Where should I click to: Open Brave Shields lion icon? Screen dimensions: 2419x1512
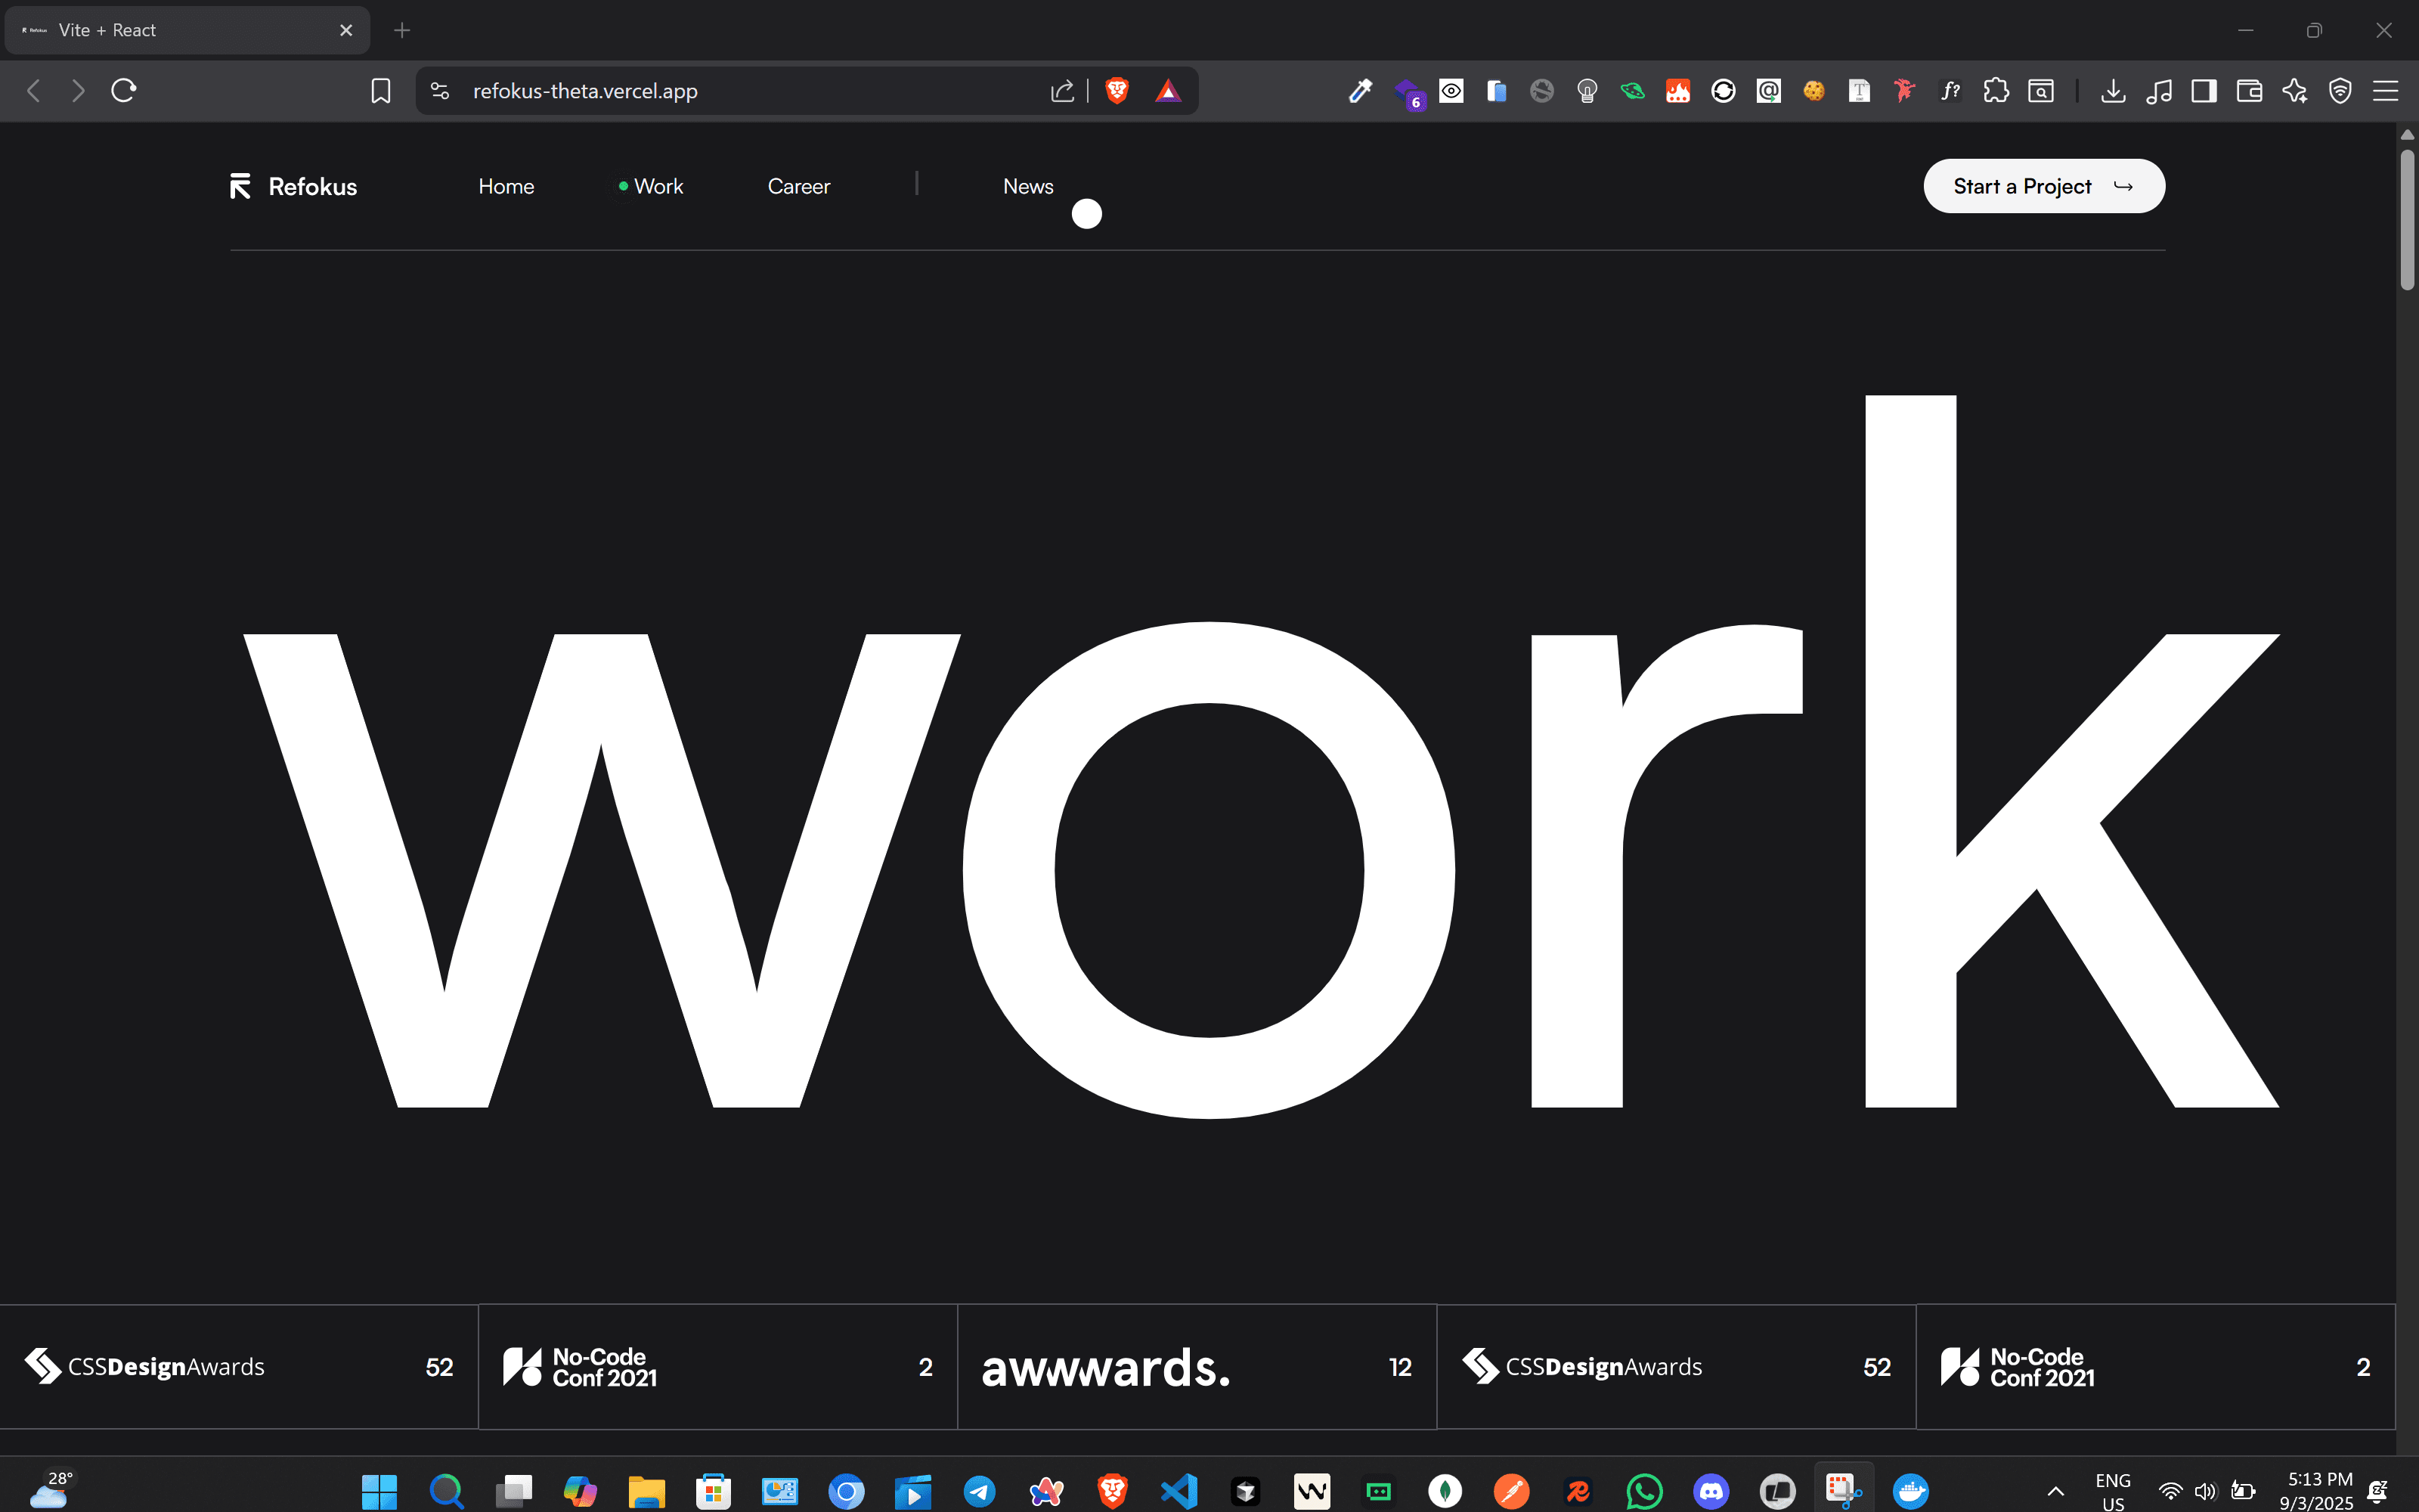[x=1117, y=91]
